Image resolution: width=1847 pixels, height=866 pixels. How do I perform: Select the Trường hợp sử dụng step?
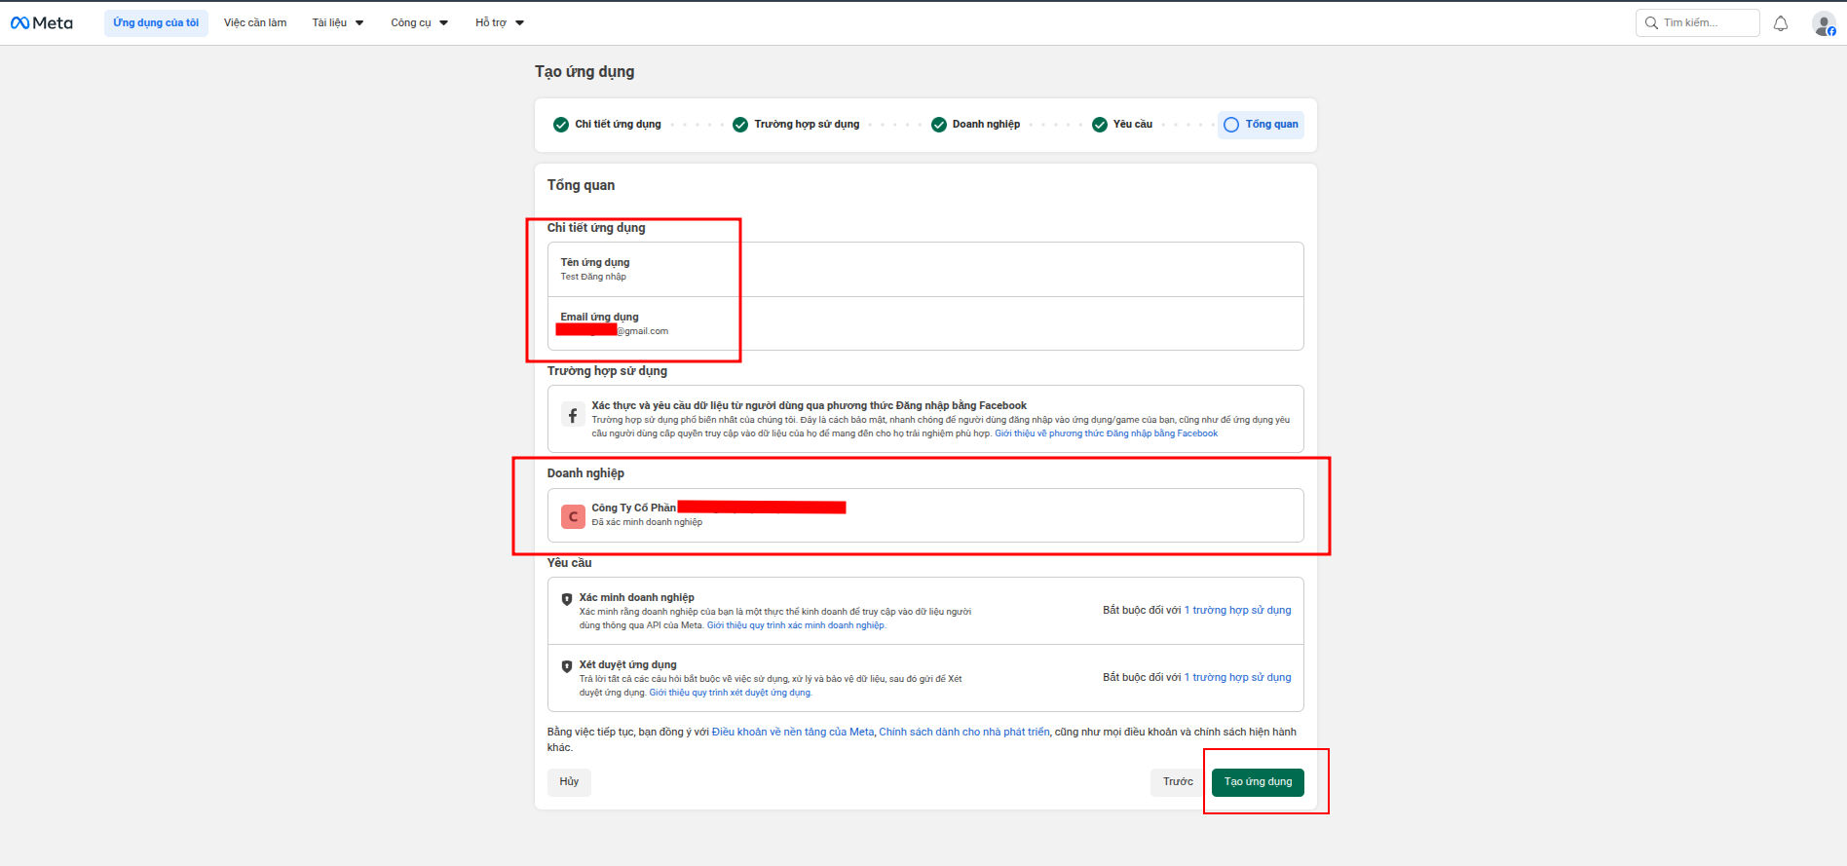click(796, 125)
